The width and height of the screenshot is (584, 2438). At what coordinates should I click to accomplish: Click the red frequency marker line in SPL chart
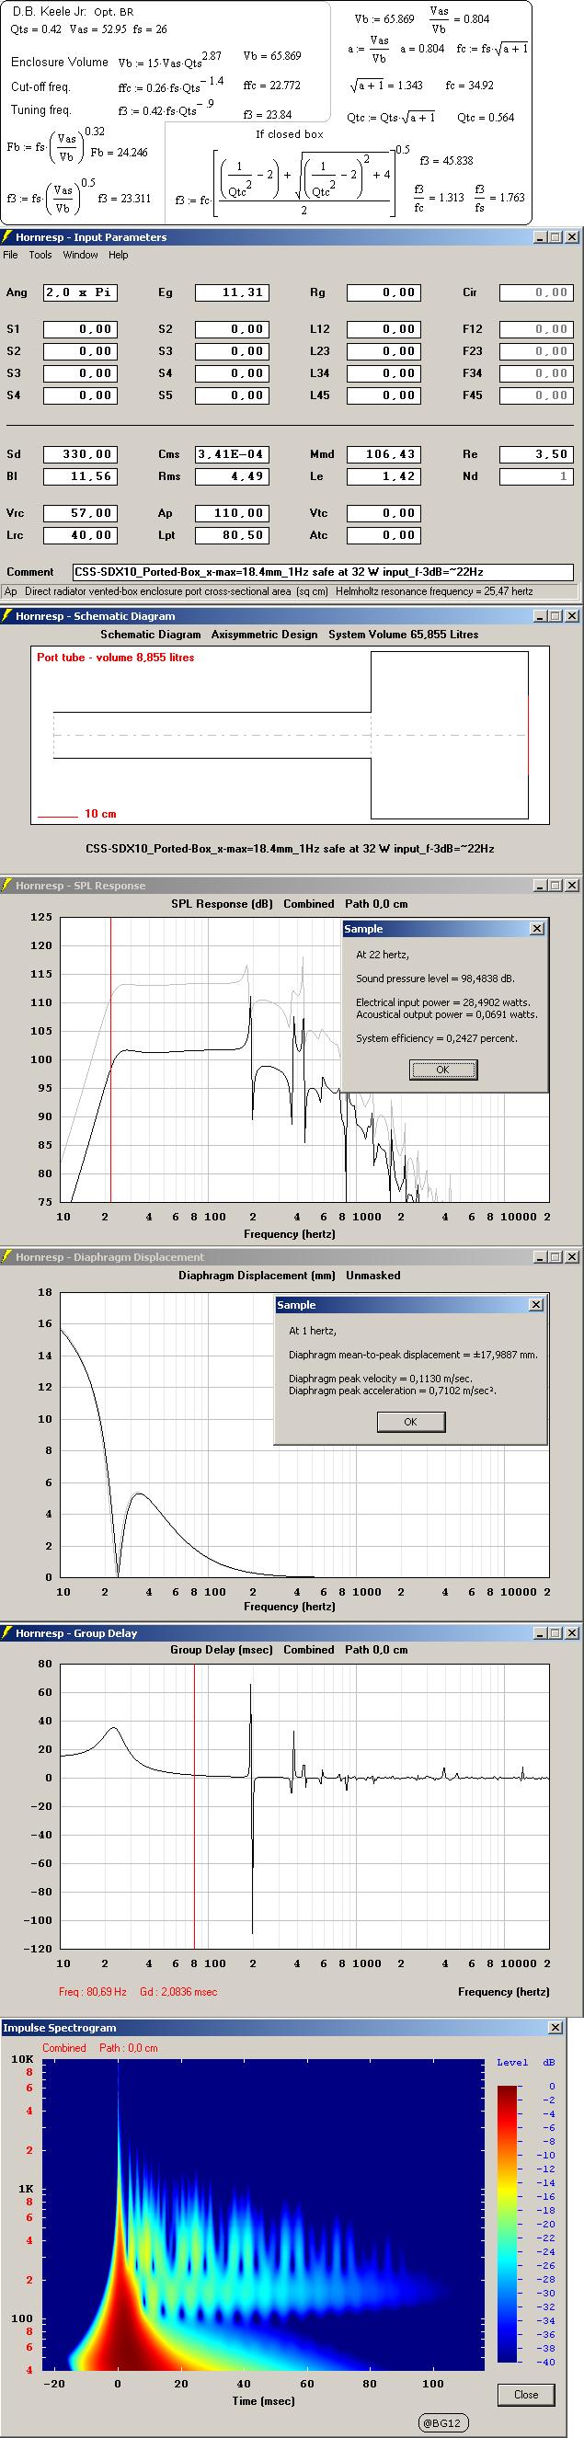[110, 1059]
